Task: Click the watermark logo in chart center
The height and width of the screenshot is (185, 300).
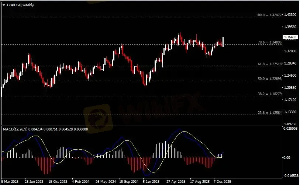Action: (x=98, y=116)
